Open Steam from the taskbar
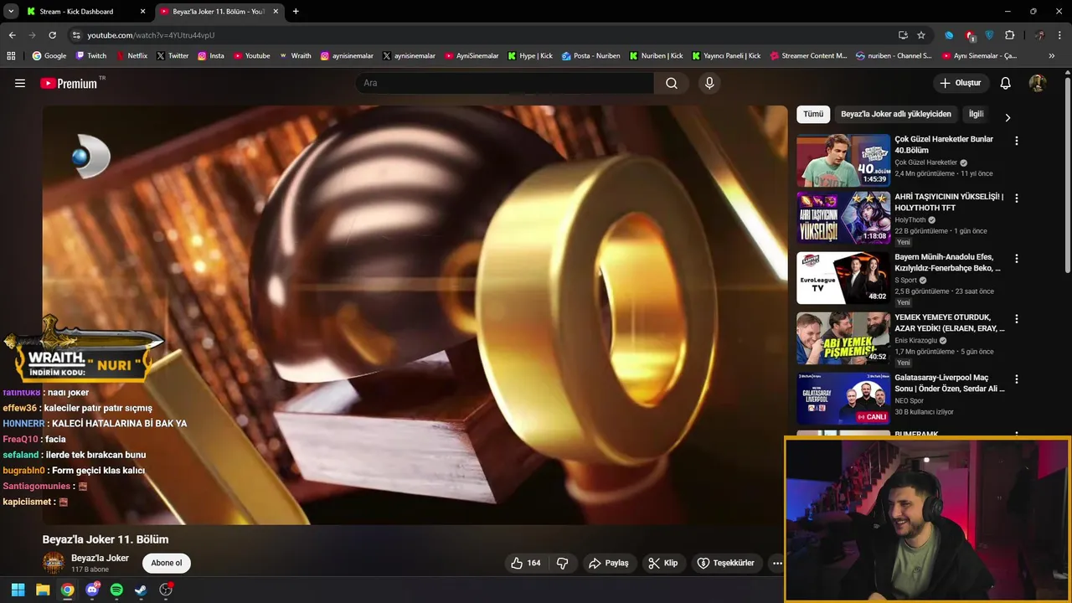This screenshot has width=1072, height=603. point(141,590)
